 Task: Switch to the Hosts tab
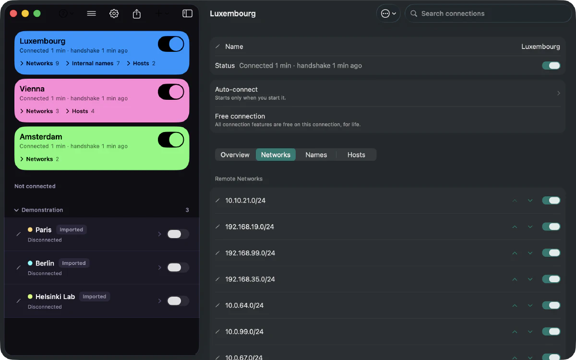[x=356, y=155]
